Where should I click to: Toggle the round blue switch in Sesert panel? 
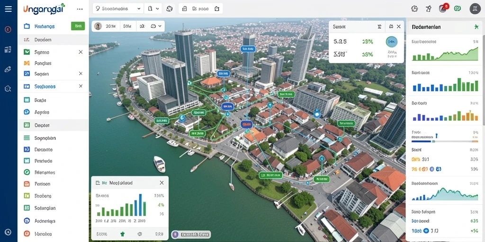(392, 42)
